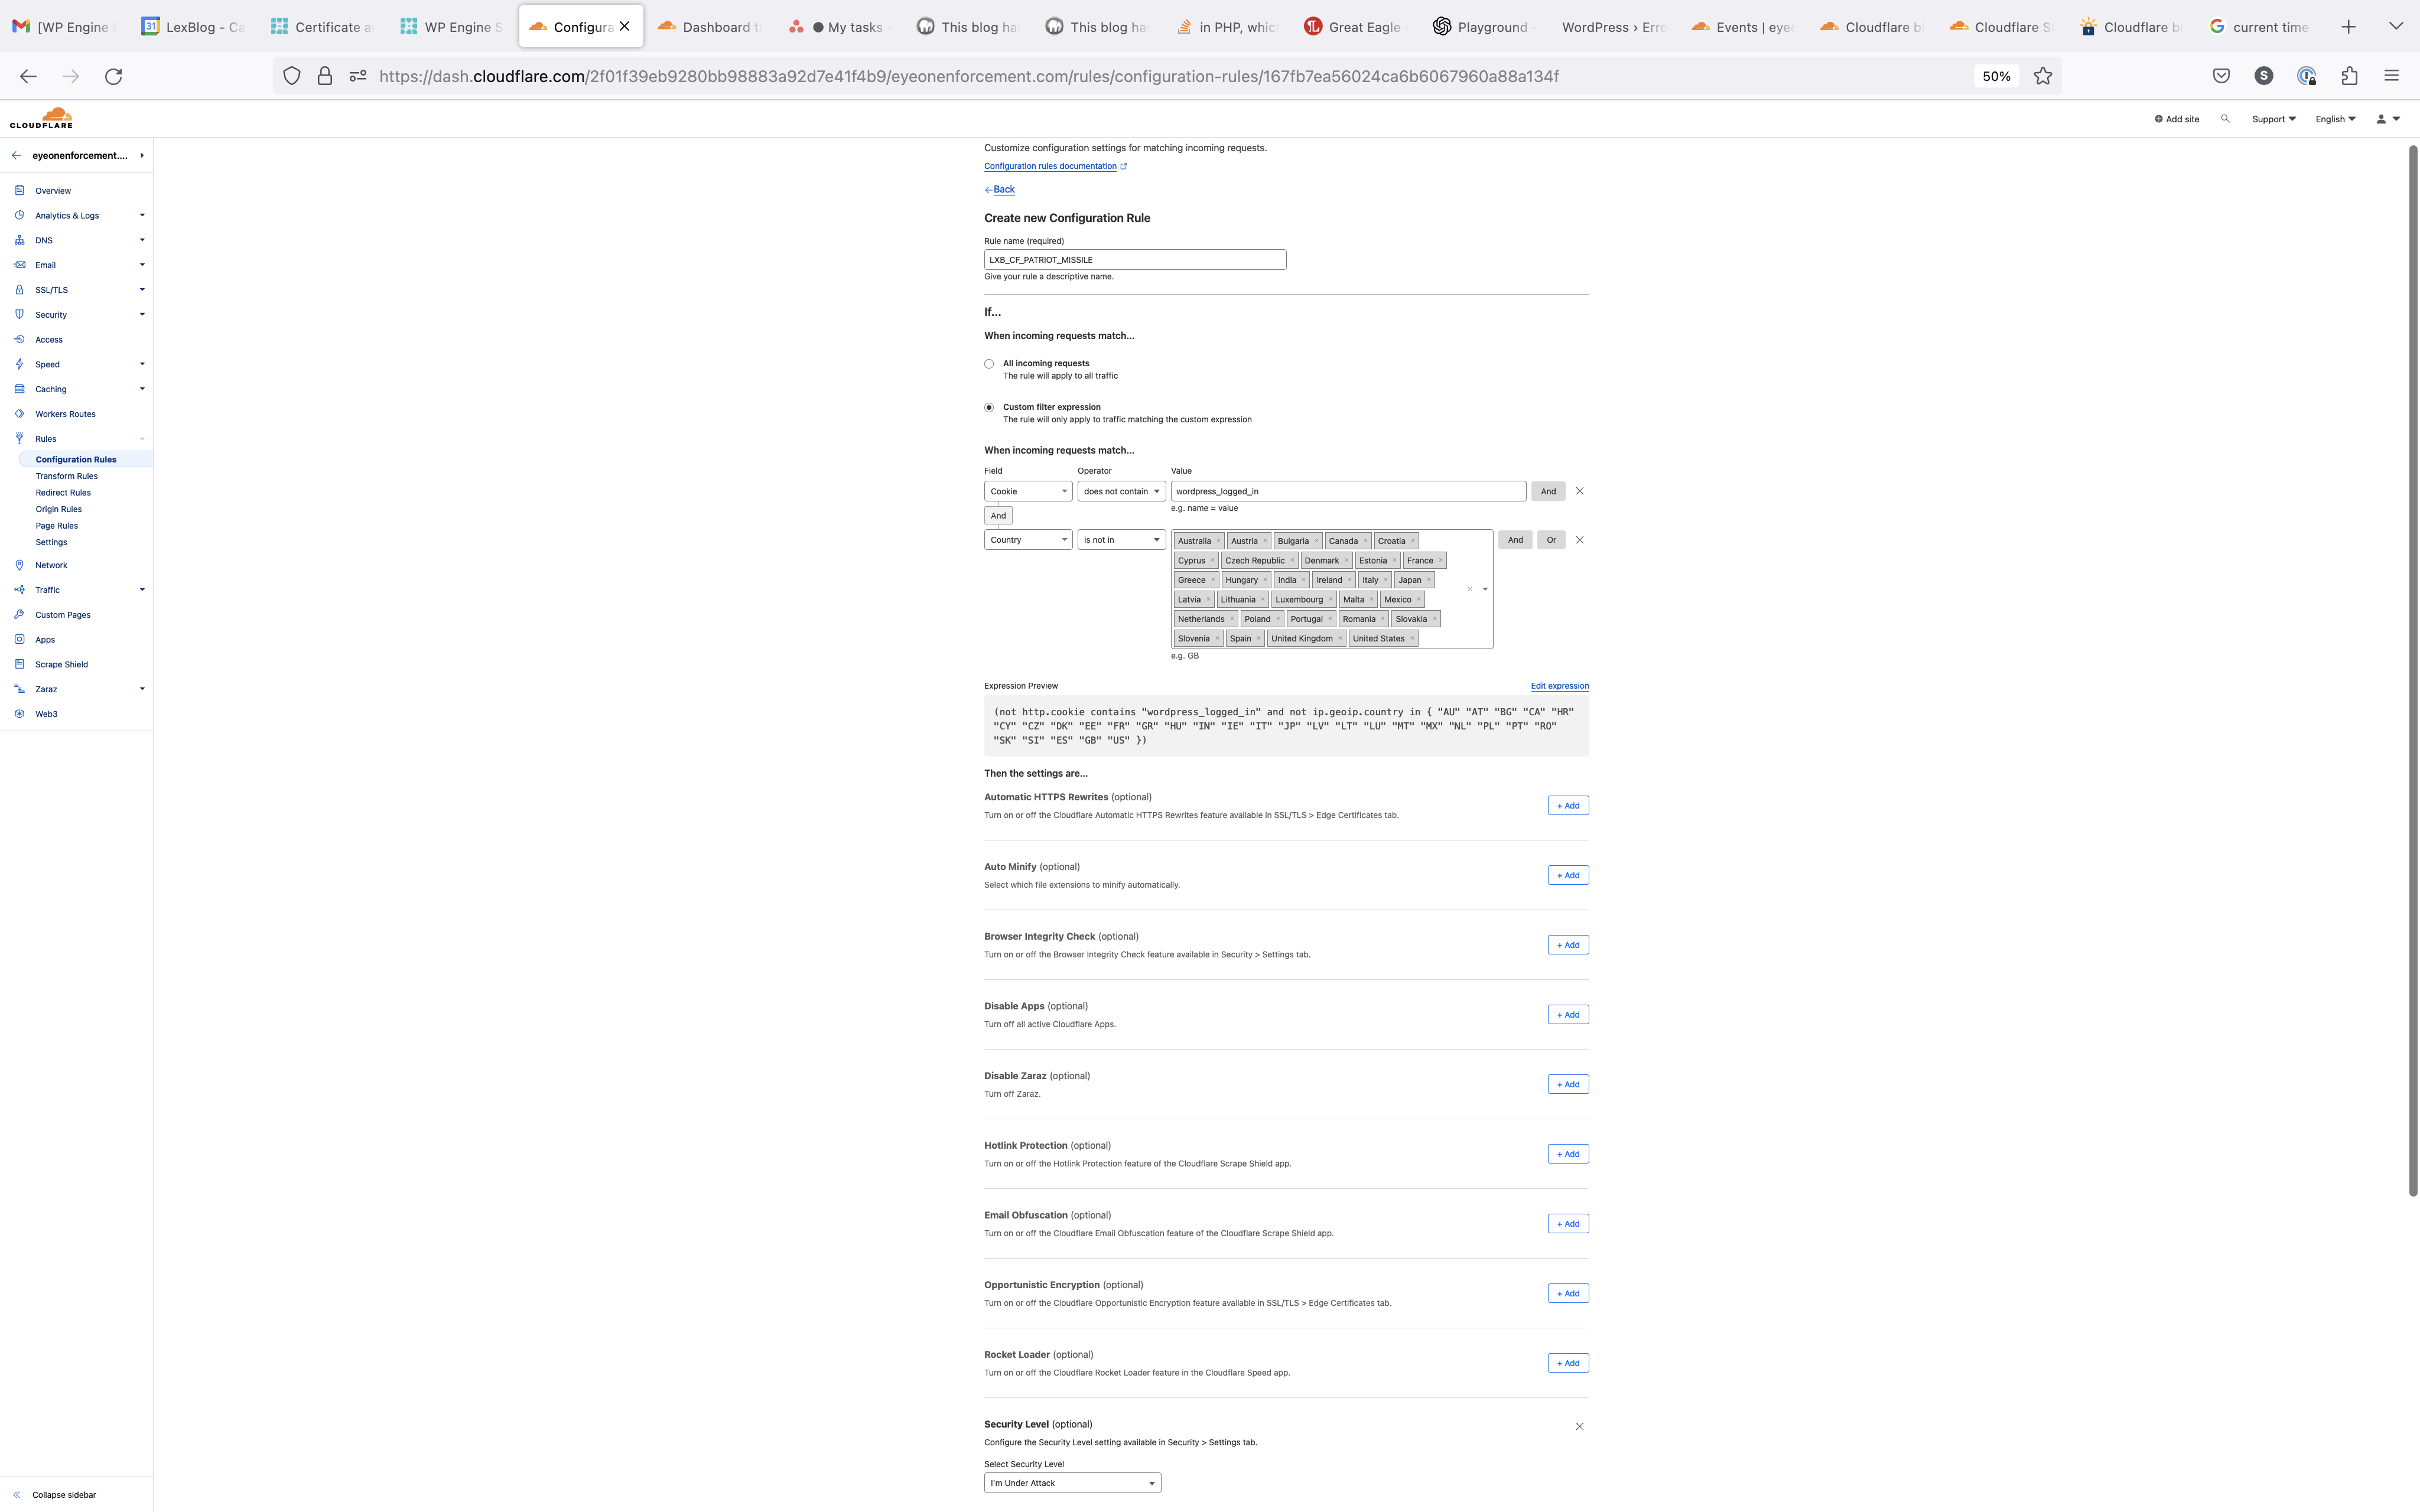This screenshot has width=2420, height=1512.
Task: Open Network sidebar item
Action: (51, 565)
